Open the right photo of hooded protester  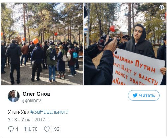coord(125,44)
